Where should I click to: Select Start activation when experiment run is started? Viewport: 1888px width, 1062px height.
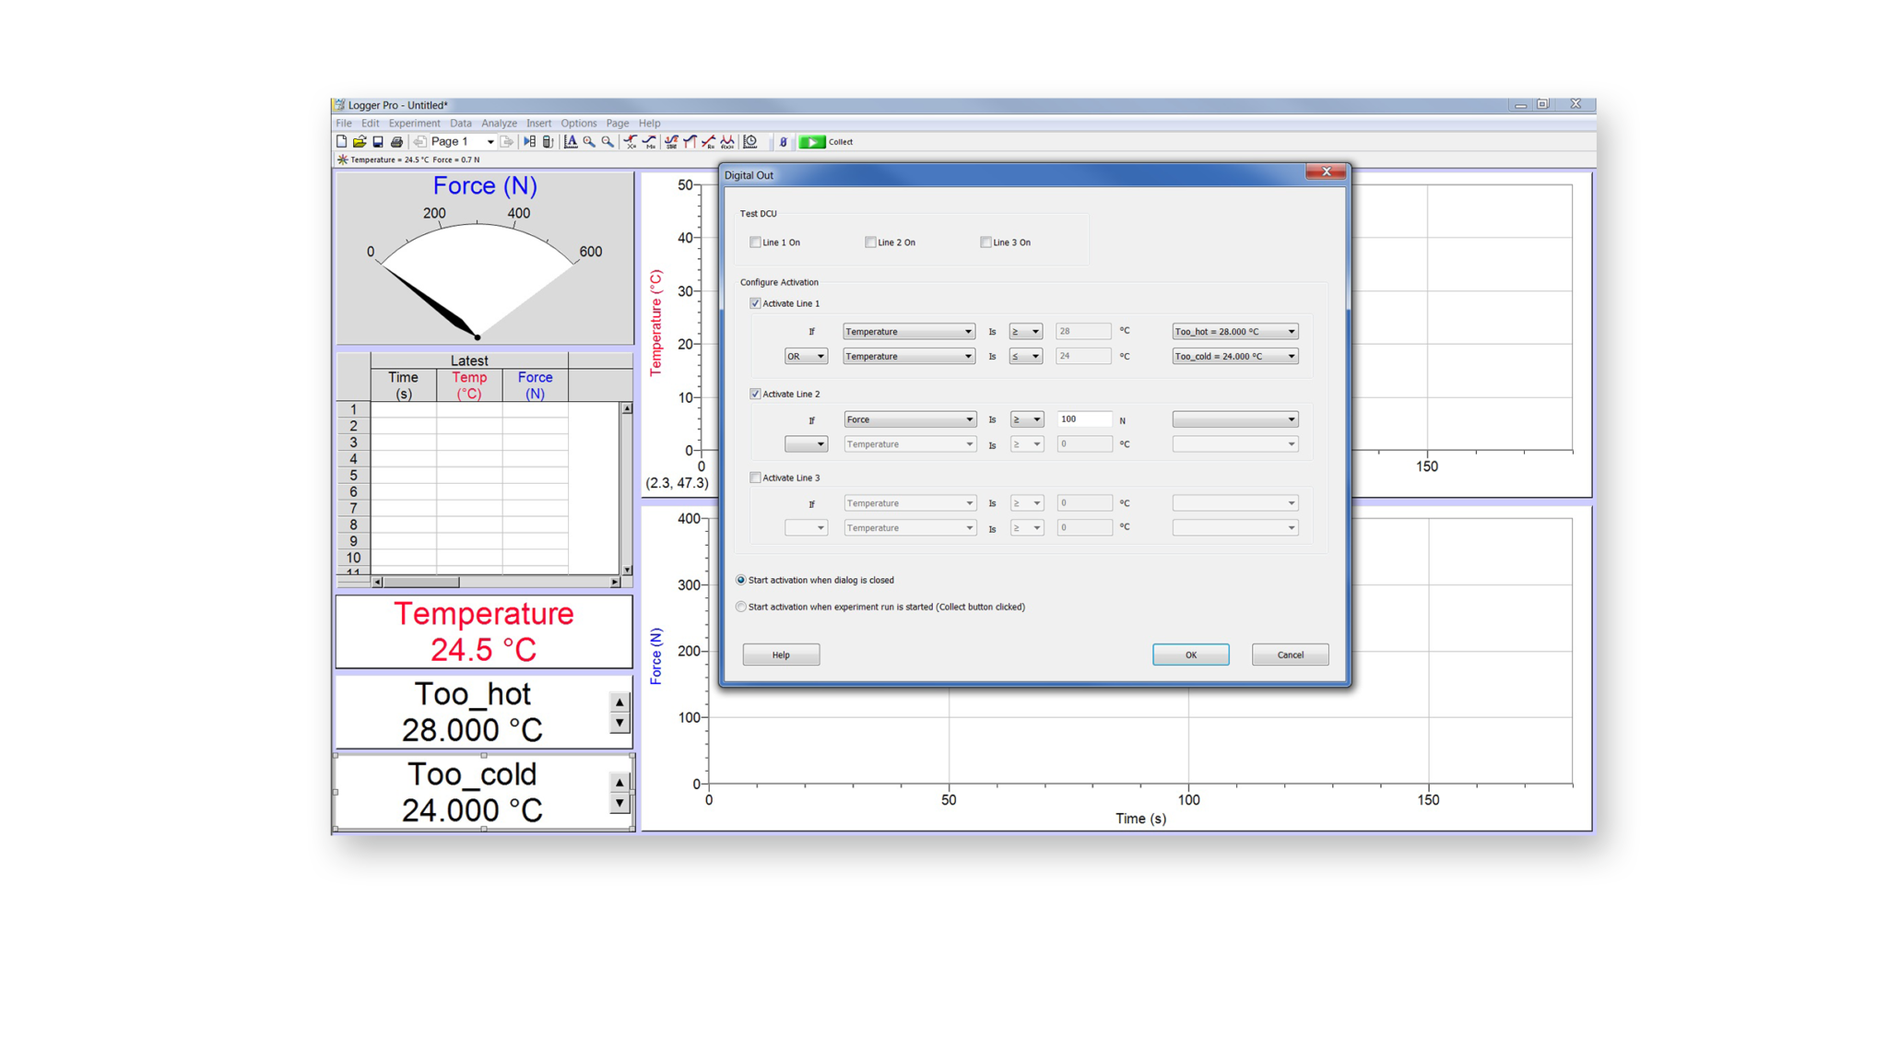click(740, 606)
